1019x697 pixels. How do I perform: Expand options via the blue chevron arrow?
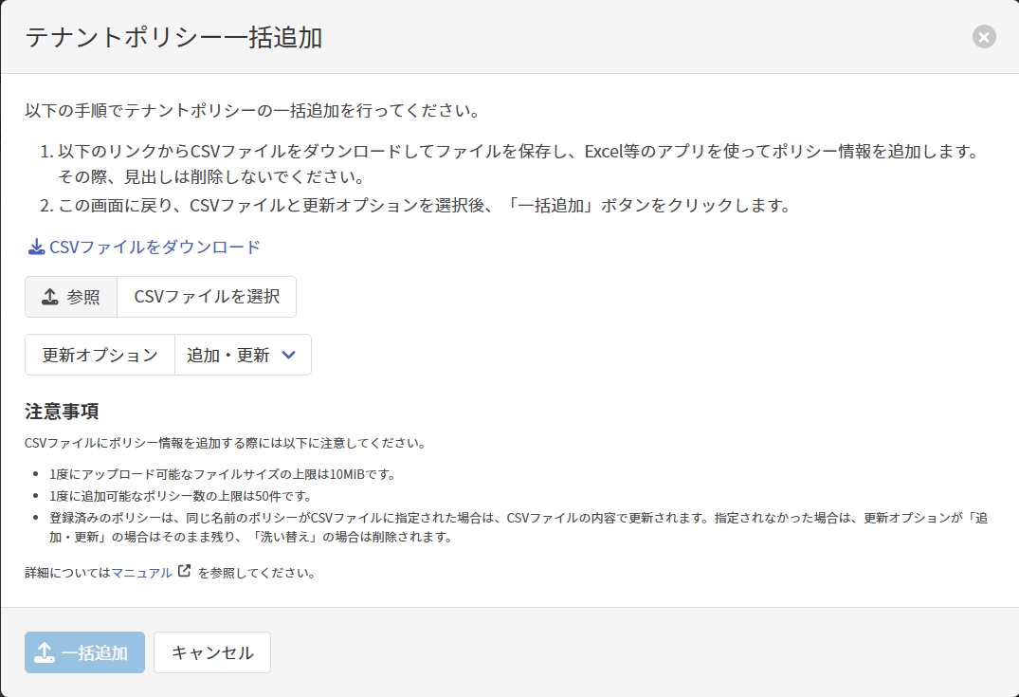[x=289, y=355]
